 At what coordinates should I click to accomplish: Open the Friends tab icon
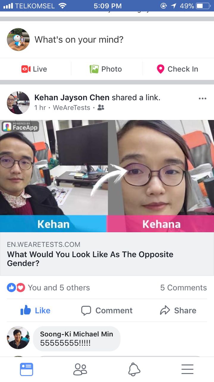pos(80,369)
